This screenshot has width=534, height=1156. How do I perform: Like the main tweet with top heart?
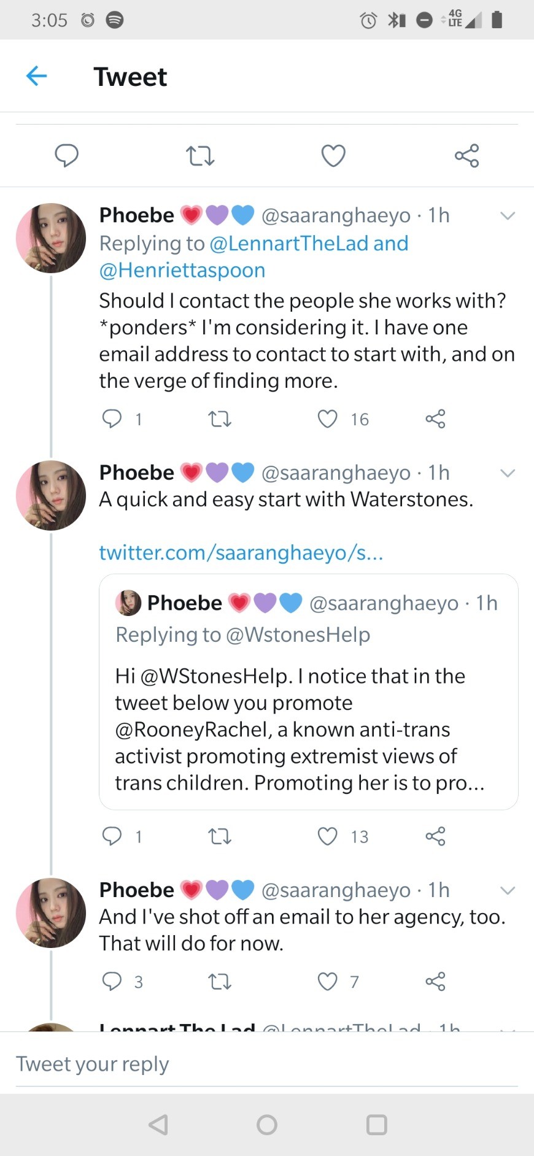333,156
